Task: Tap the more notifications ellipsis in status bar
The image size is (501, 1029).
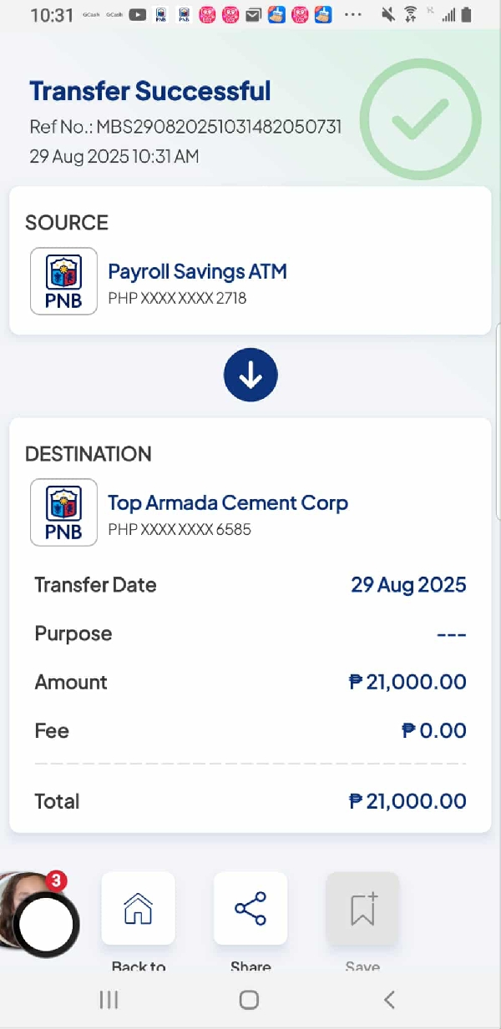Action: tap(353, 14)
